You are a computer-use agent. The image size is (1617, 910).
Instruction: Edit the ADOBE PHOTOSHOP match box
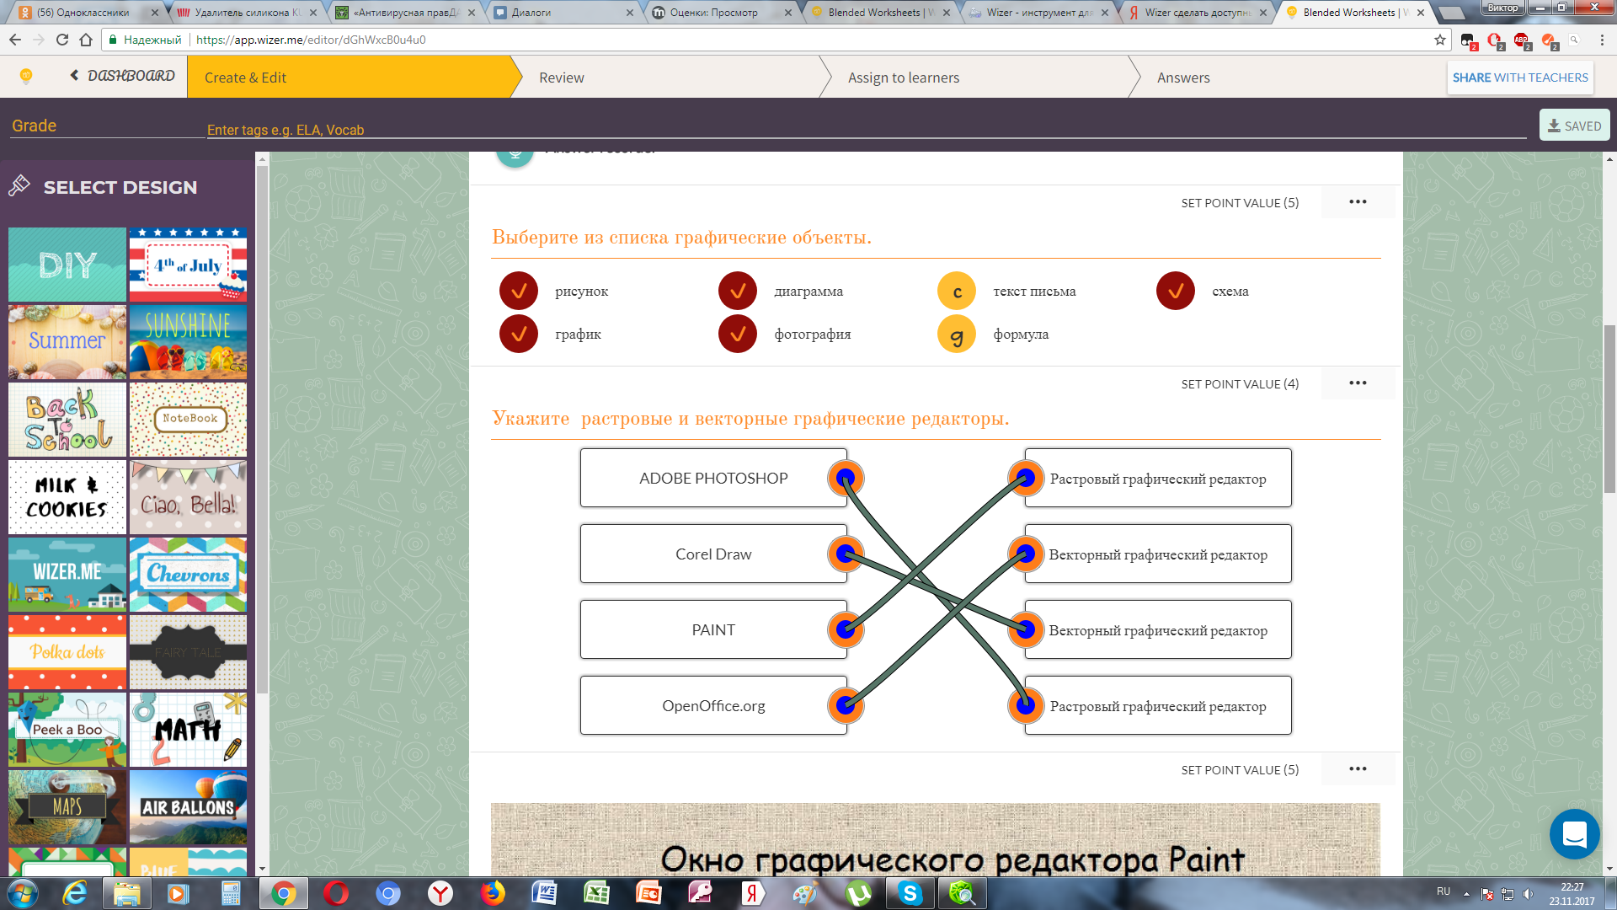coord(713,478)
